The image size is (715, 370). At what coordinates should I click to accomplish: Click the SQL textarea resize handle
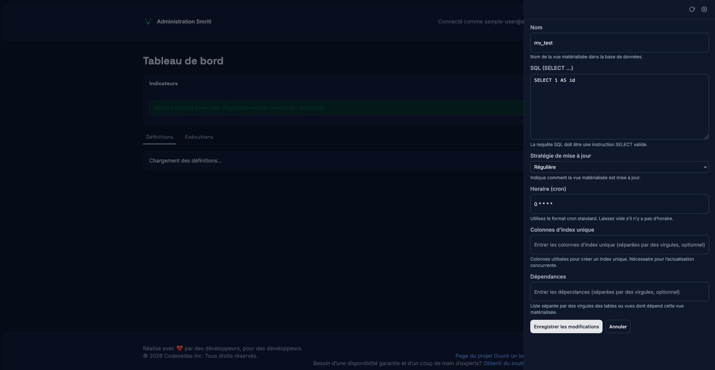tap(706, 137)
